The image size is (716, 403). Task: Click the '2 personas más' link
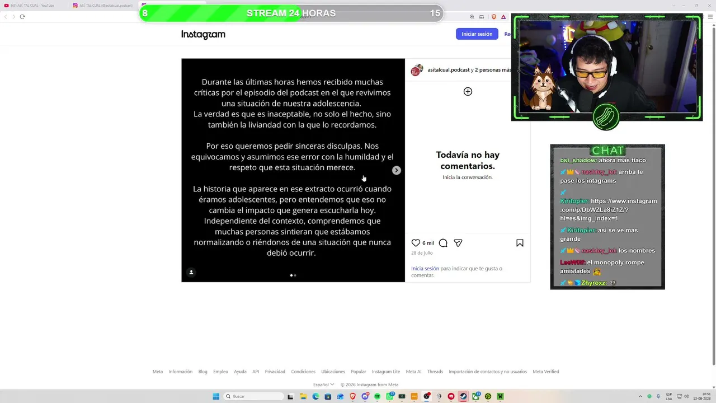pos(493,70)
